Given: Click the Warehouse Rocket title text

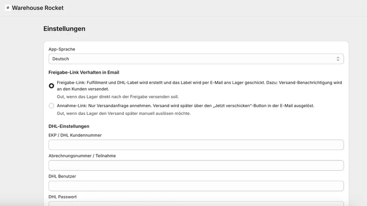Looking at the screenshot, I should pyautogui.click(x=38, y=8).
